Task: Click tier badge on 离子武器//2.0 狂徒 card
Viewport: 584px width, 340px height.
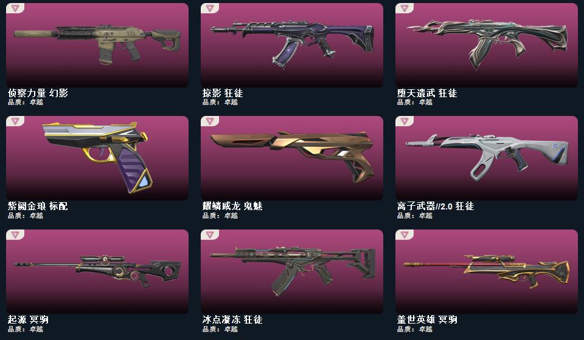Action: (x=405, y=121)
